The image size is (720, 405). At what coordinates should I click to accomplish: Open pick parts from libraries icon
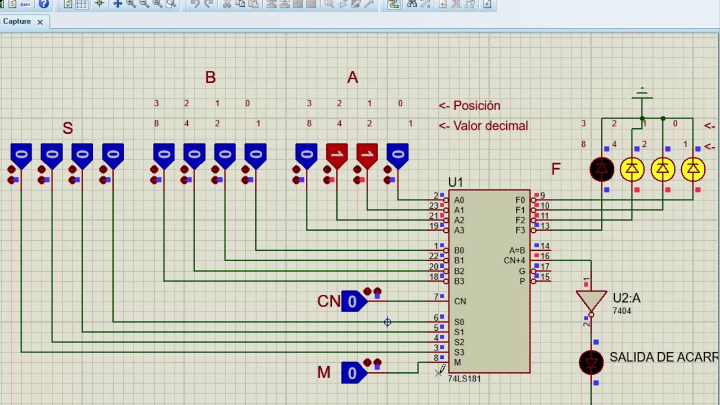click(x=329, y=4)
